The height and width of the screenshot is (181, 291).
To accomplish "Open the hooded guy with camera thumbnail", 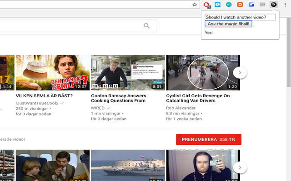I will pyautogui.click(x=203, y=165).
